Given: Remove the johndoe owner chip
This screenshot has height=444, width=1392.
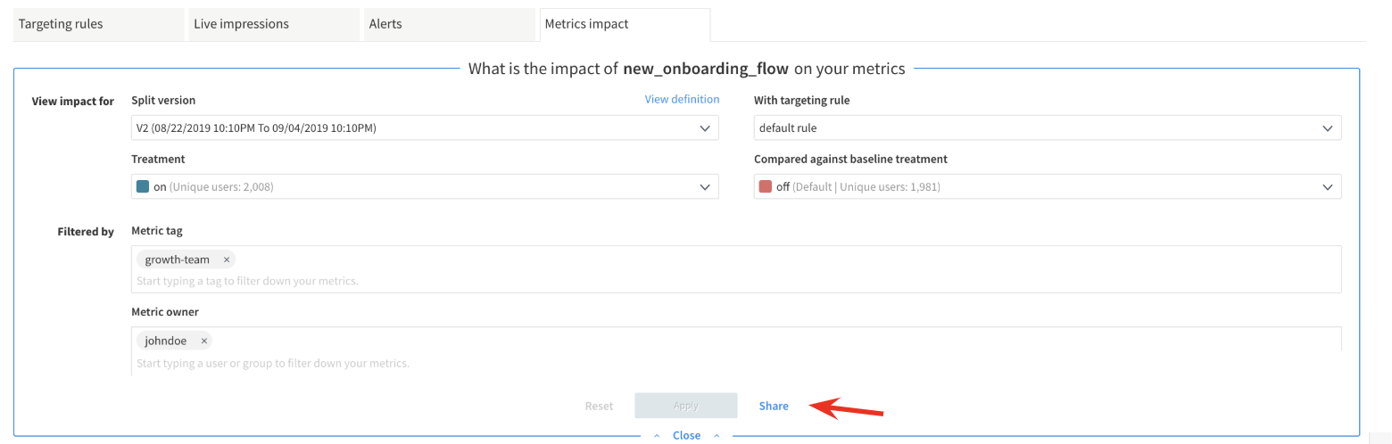Looking at the screenshot, I should 204,341.
